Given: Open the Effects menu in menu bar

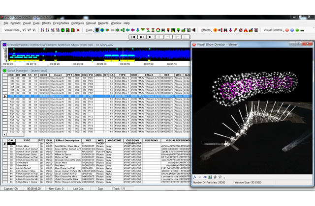Looking at the screenshot, I should (x=46, y=23).
